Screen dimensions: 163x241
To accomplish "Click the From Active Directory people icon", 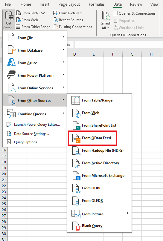I will coord(76,163).
